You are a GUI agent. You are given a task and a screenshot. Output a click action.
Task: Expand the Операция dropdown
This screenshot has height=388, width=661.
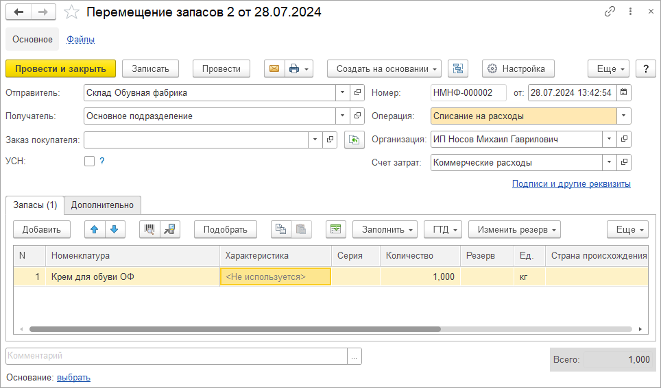click(623, 116)
